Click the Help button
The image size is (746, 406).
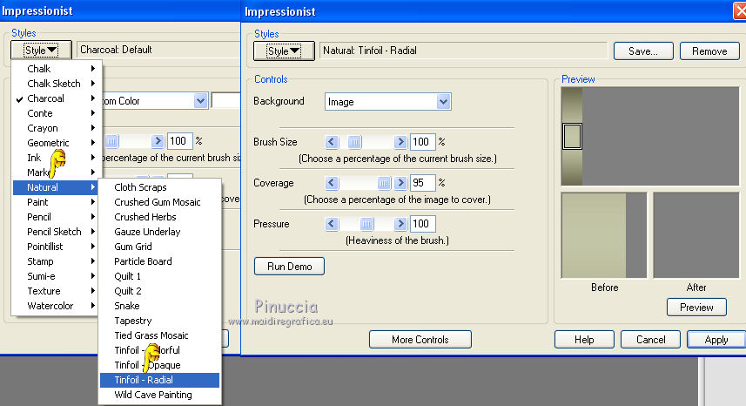584,340
